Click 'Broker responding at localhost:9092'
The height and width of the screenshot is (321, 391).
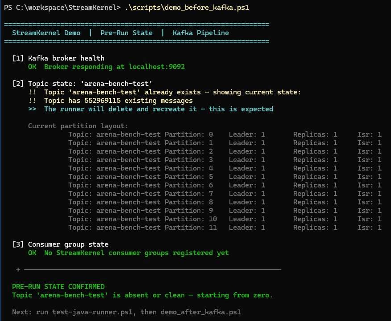[114, 67]
